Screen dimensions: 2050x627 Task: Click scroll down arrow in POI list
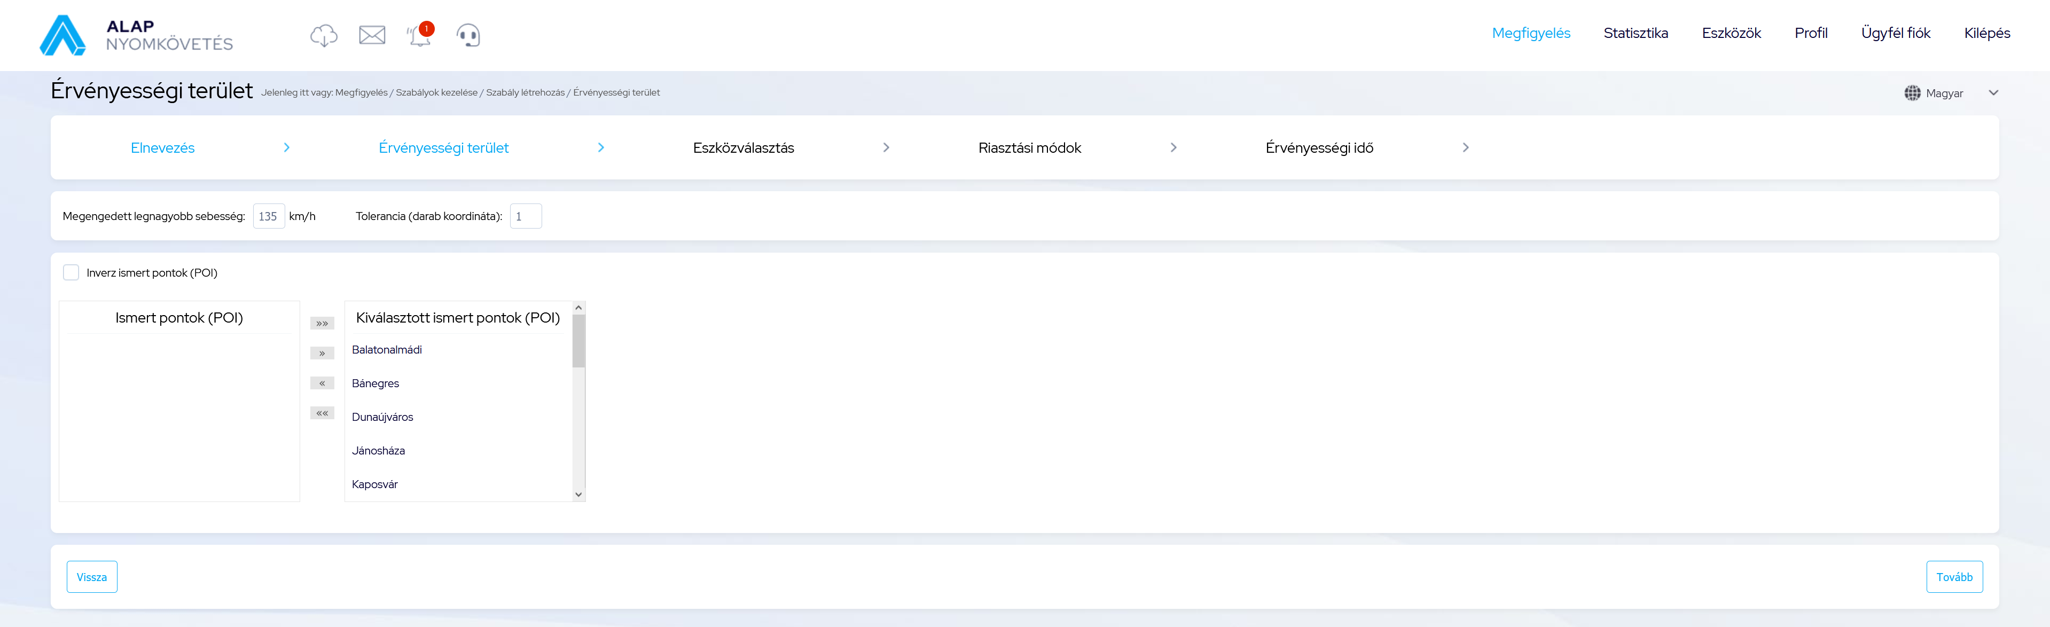tap(578, 494)
